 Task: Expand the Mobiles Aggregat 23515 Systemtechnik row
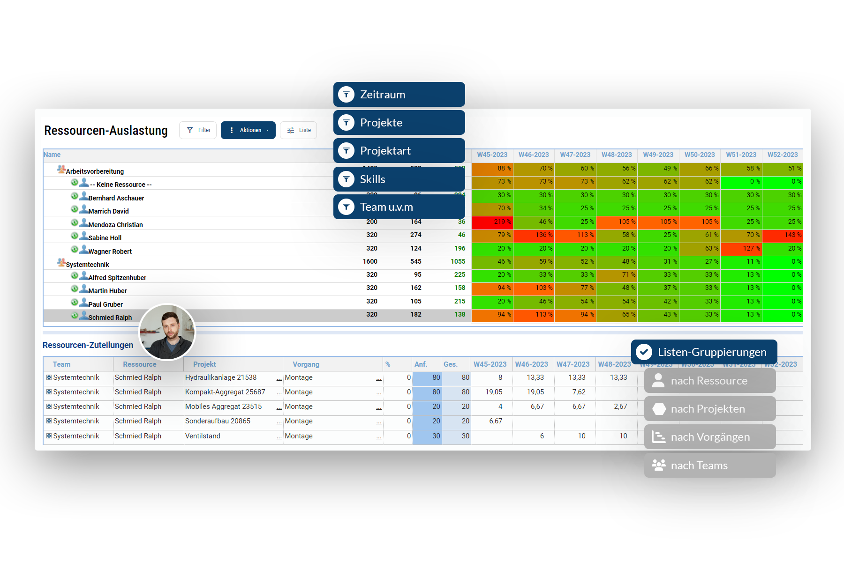[49, 406]
